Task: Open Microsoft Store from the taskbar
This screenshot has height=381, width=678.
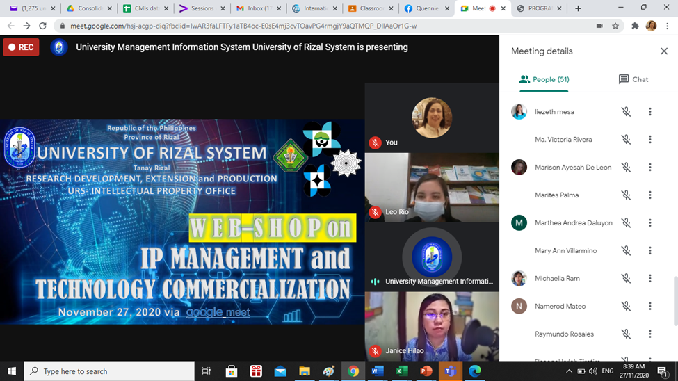Action: (x=232, y=371)
